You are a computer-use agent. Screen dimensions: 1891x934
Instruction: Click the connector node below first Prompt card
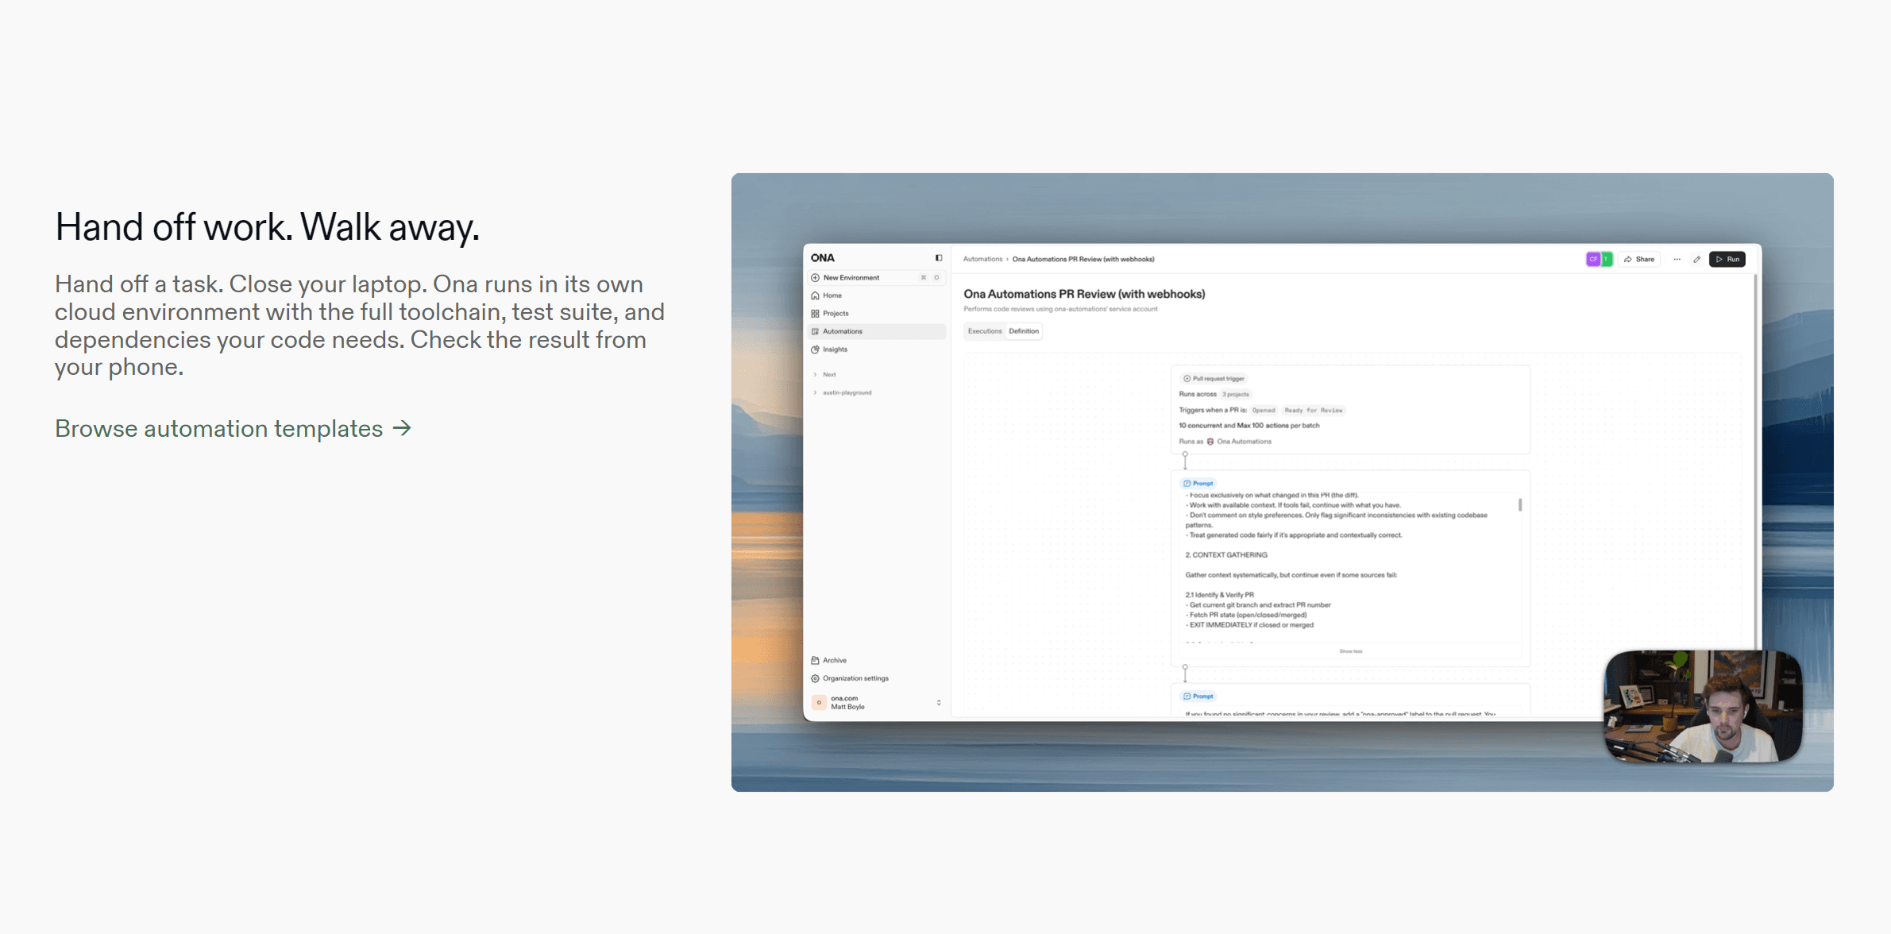(1185, 668)
